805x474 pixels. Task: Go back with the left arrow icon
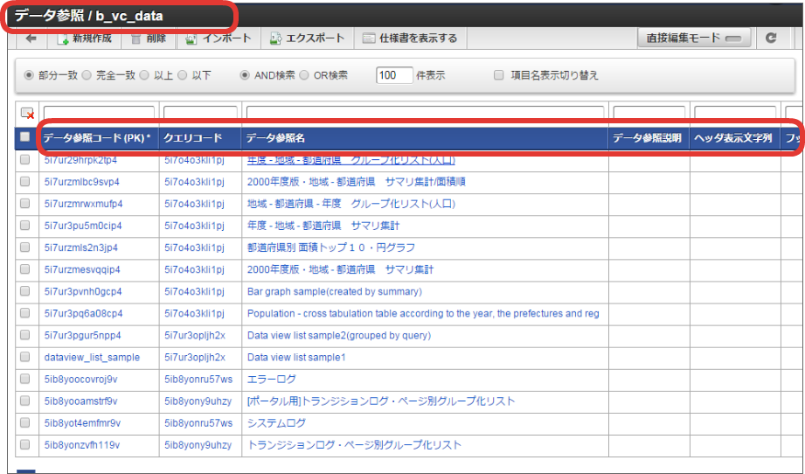click(x=31, y=38)
